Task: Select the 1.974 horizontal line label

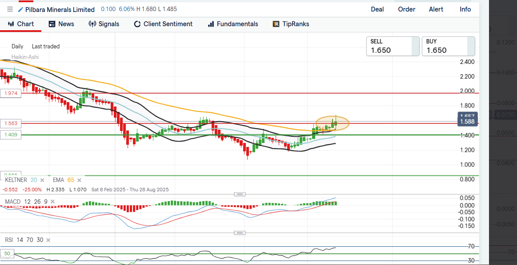Action: point(11,93)
